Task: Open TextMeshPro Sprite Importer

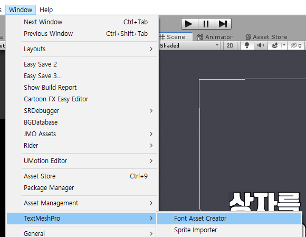Action: pos(229,230)
